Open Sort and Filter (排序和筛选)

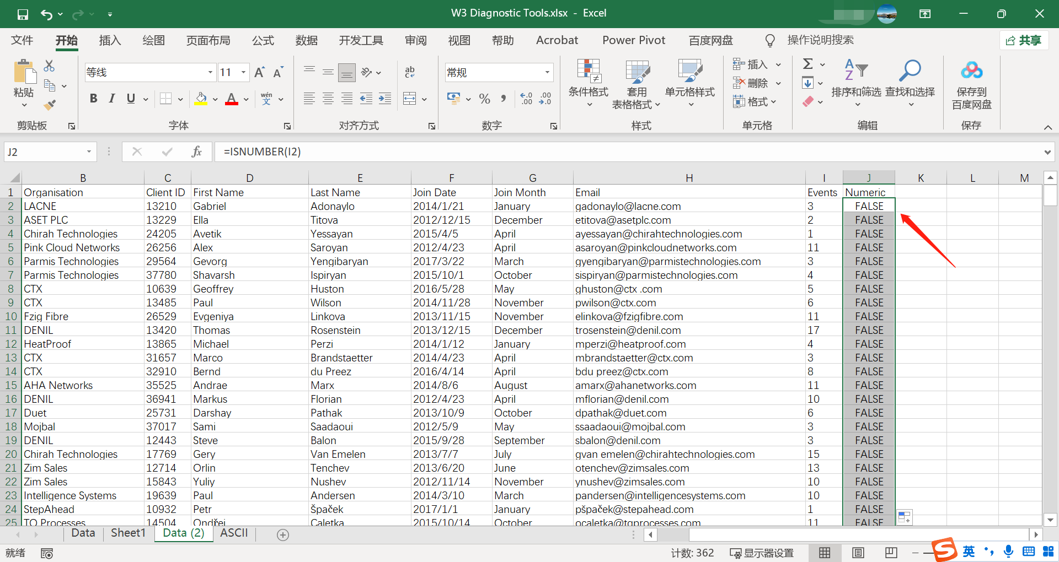pos(856,83)
